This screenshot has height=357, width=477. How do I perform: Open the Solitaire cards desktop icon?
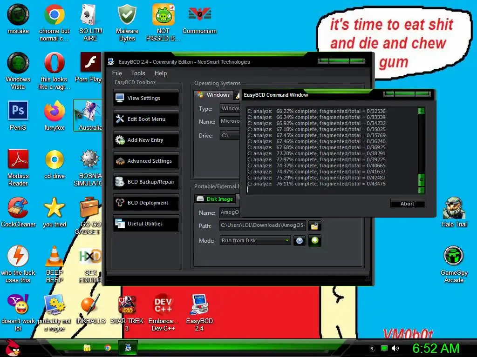pos(90,22)
